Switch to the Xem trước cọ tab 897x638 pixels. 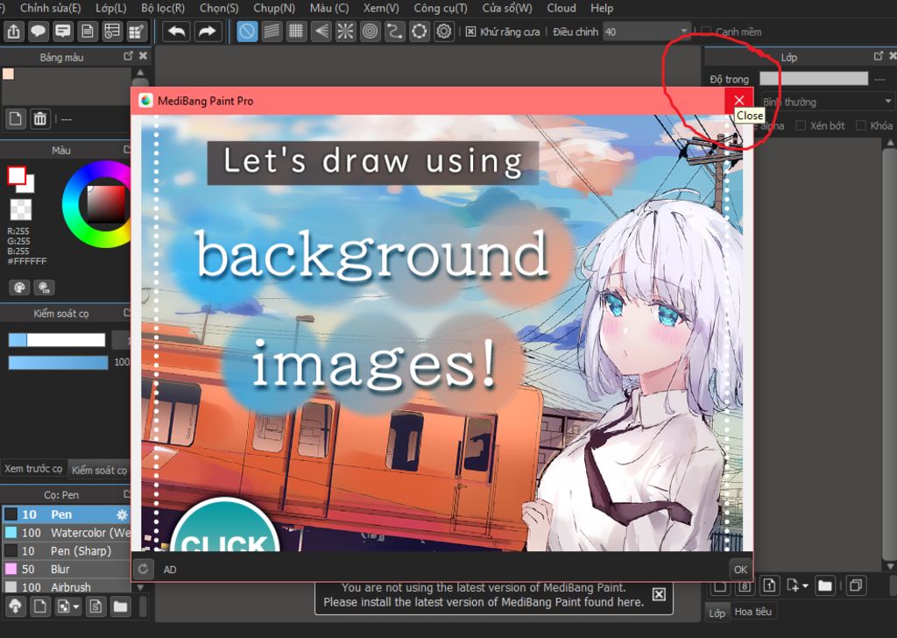click(33, 469)
